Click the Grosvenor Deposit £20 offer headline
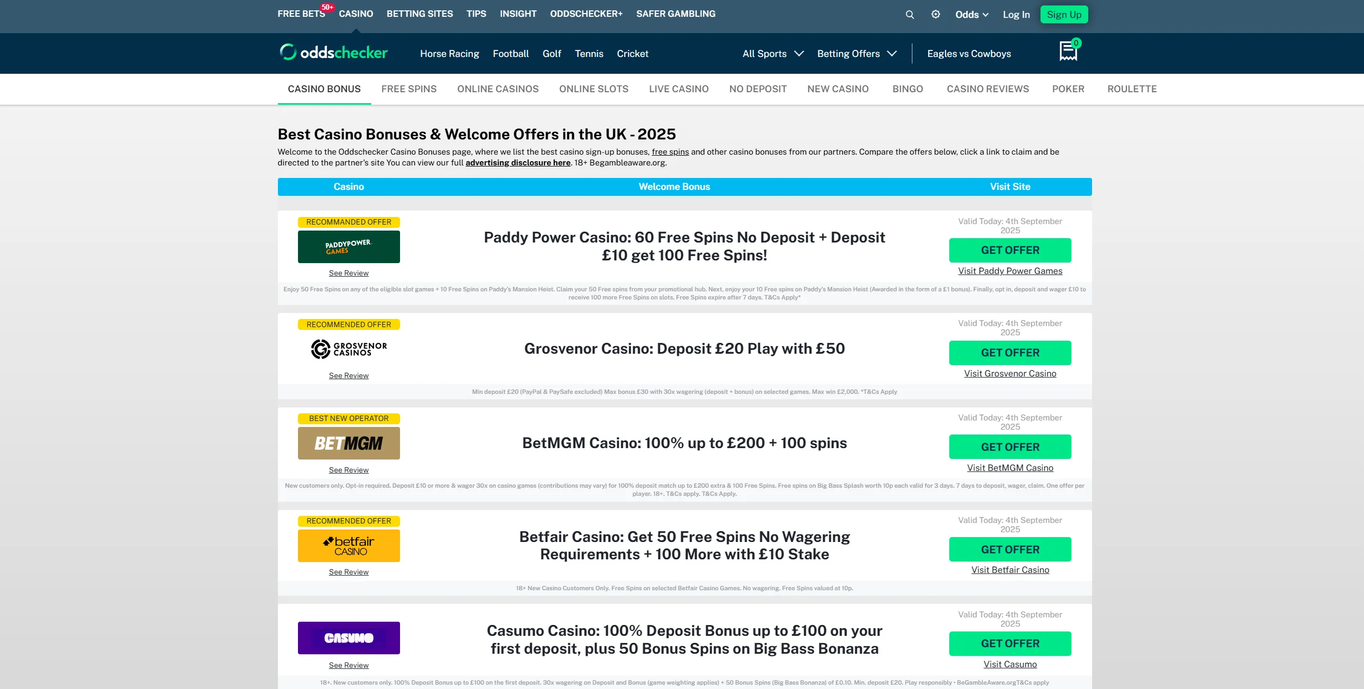Viewport: 1364px width, 689px height. [684, 348]
